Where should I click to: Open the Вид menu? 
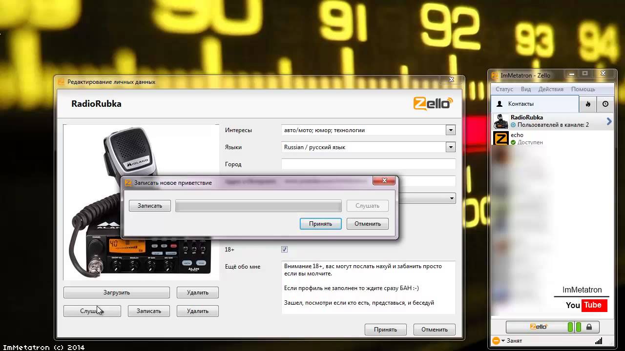pyautogui.click(x=526, y=89)
